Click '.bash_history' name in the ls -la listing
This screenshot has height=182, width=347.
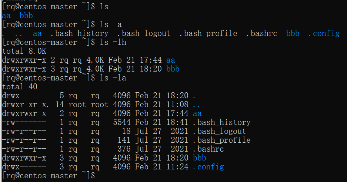coord(221,122)
